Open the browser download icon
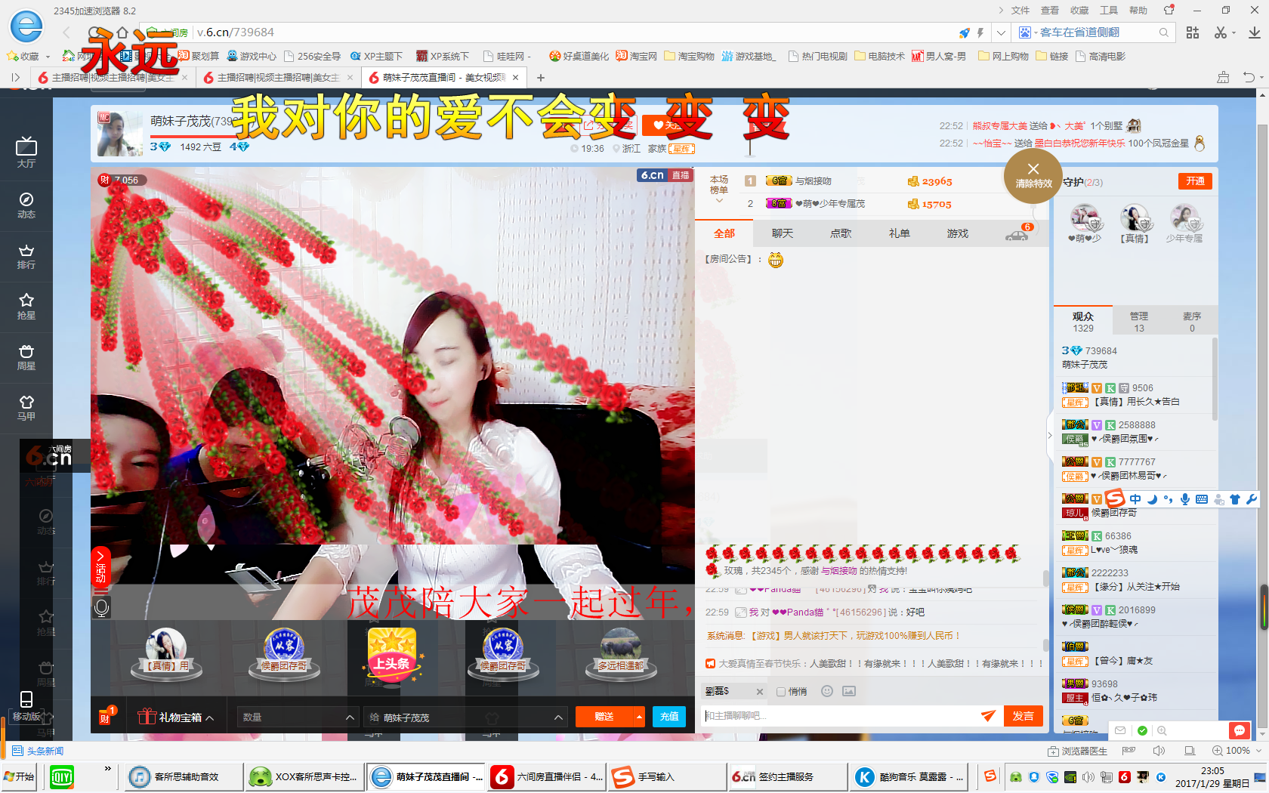The image size is (1269, 793). tap(1254, 32)
